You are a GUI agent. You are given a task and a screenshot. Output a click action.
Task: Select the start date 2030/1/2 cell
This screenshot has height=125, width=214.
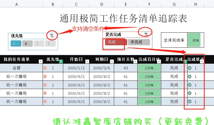(x=76, y=68)
